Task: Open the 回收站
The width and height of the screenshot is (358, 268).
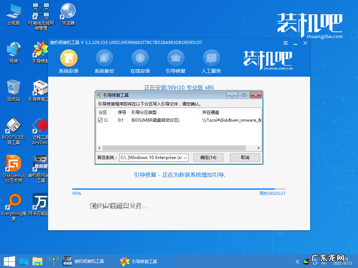Action: point(13,86)
